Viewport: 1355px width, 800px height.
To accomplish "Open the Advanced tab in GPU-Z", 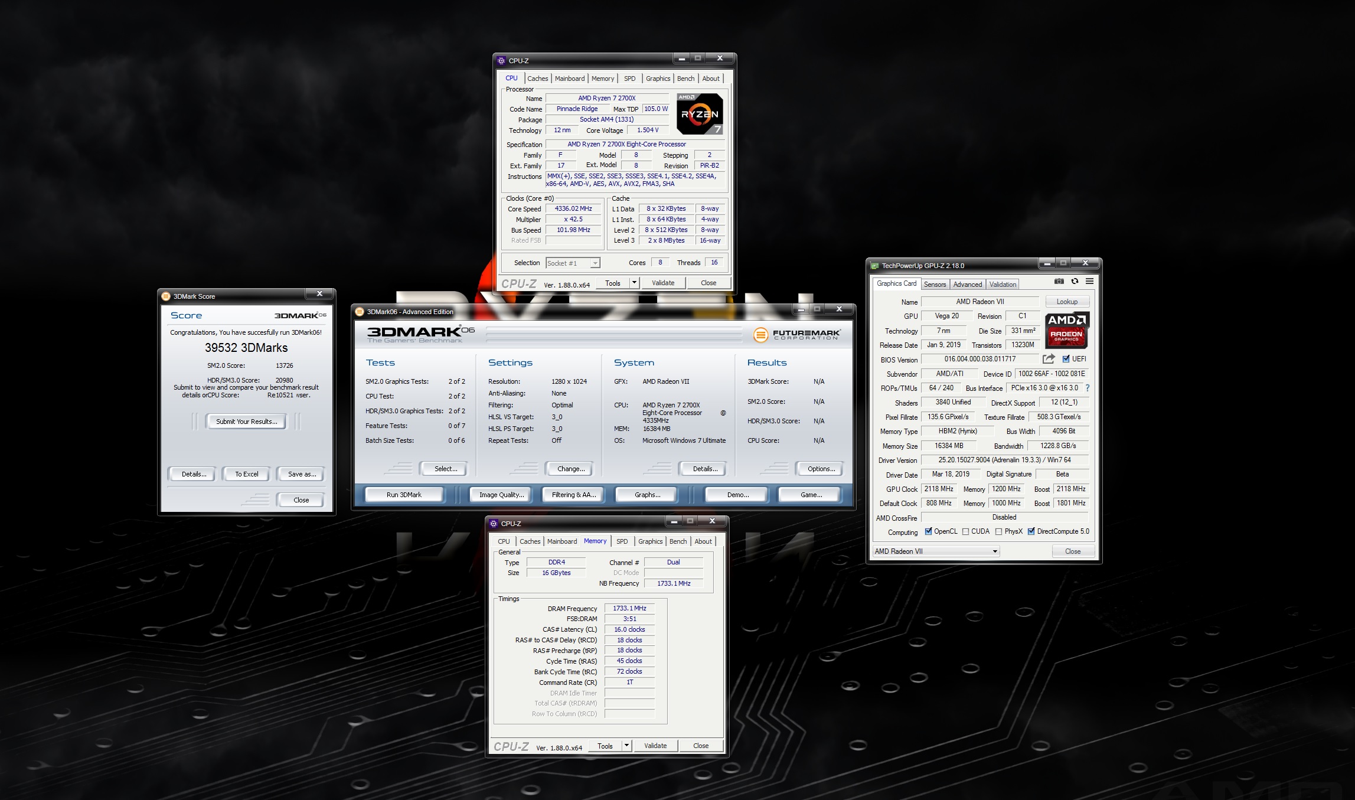I will (x=967, y=284).
